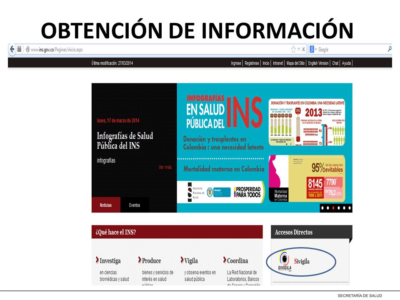Click the Accesos Directos header
This screenshot has width=400, height=300.
click(x=312, y=232)
